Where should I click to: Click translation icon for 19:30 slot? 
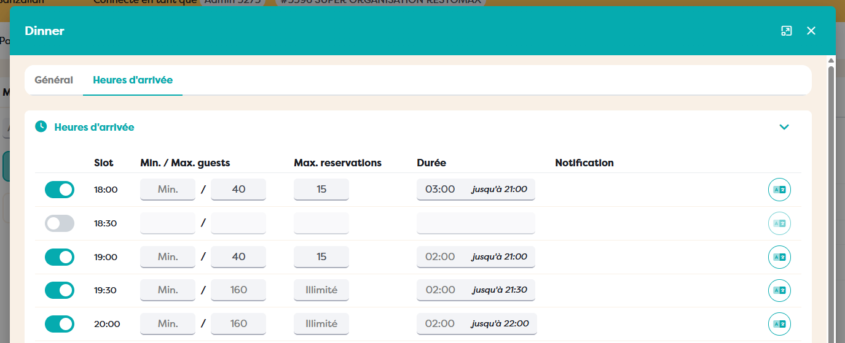coord(779,290)
